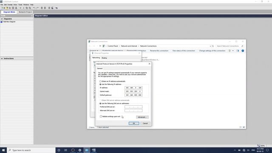Click the large icons view button in status bar

click(x=244, y=127)
